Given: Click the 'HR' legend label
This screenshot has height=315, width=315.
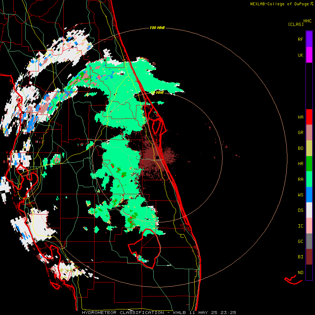Looking at the screenshot, I should click(300, 164).
